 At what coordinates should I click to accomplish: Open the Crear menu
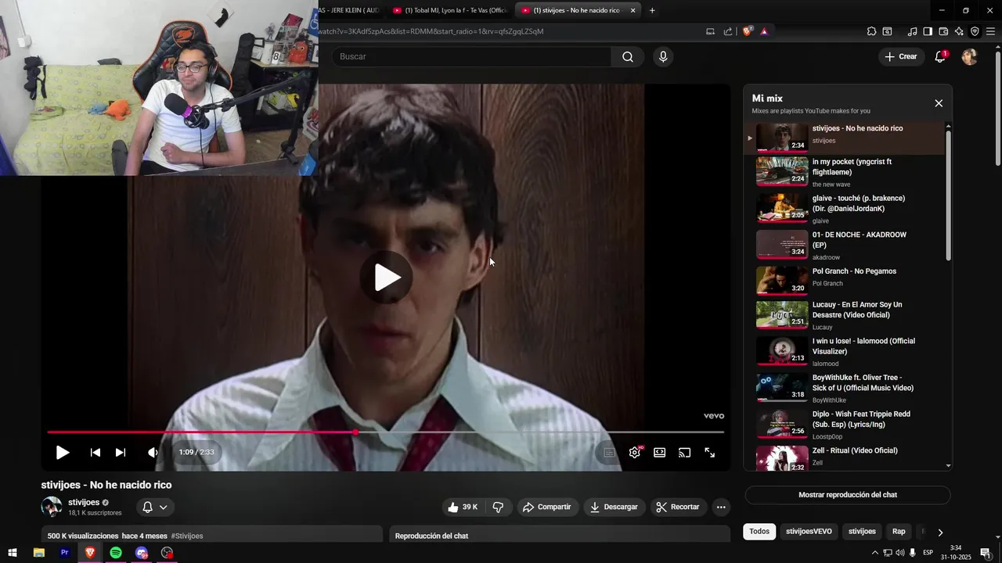(900, 56)
